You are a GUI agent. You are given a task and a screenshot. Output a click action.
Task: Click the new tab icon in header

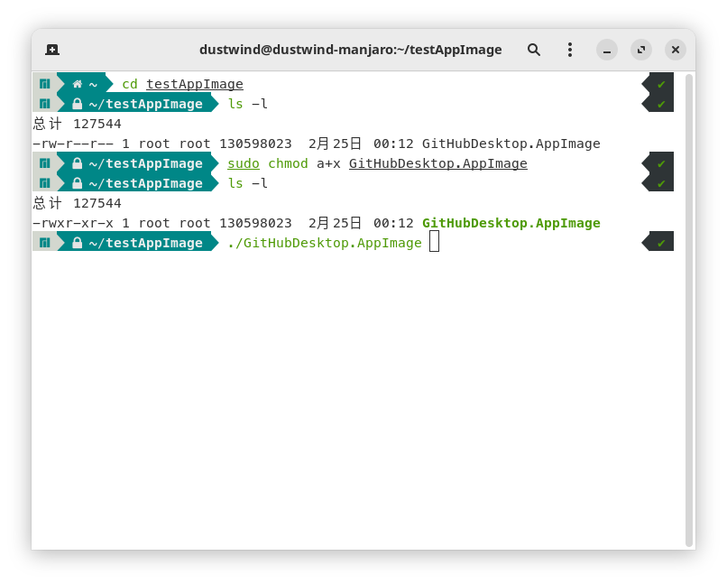point(52,50)
